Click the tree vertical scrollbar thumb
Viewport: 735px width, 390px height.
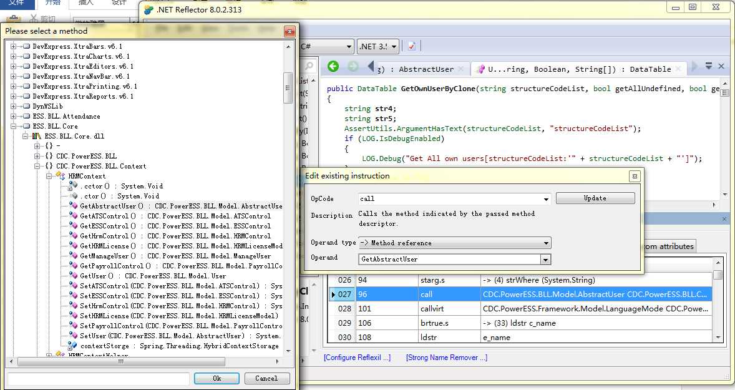(x=288, y=87)
